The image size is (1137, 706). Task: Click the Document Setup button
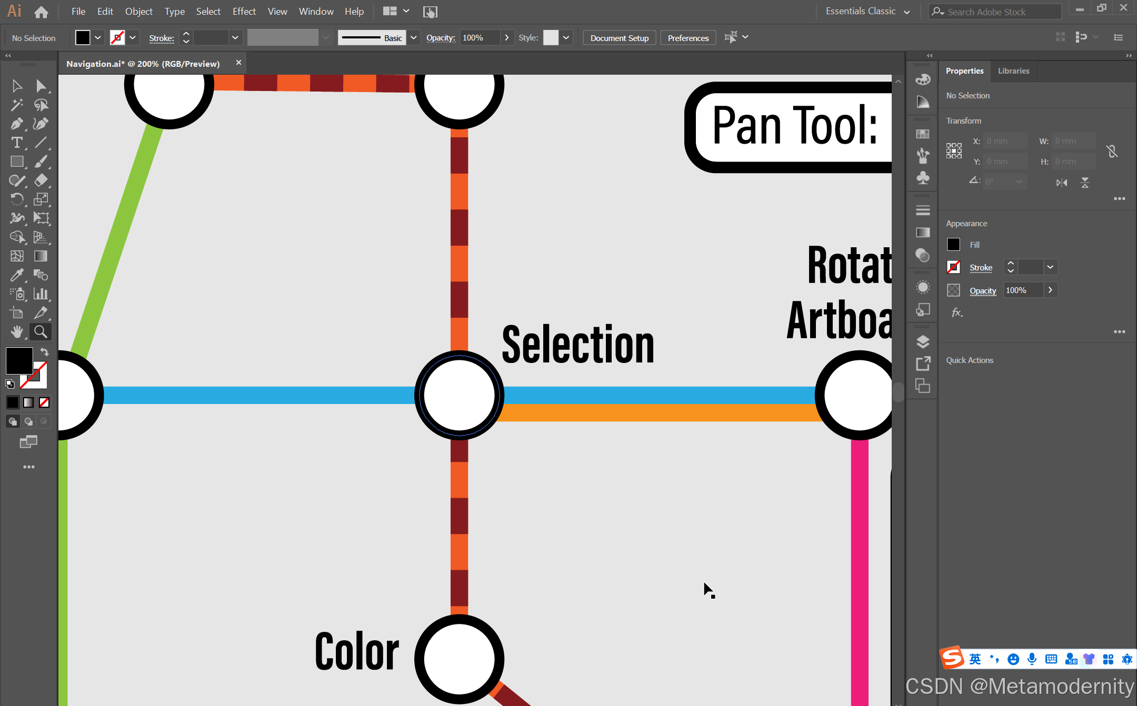(619, 38)
